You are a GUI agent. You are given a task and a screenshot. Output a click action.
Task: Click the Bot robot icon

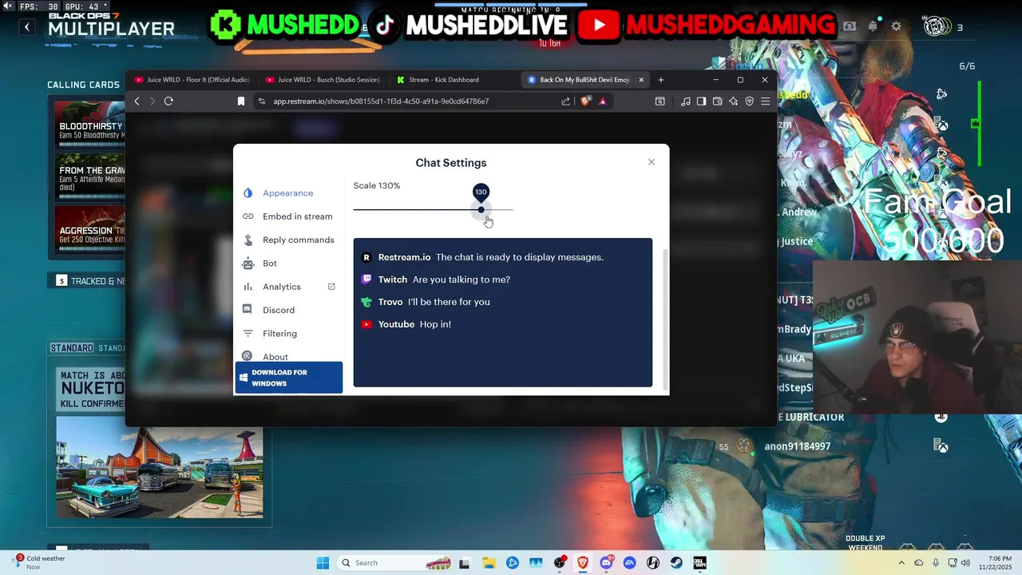pyautogui.click(x=248, y=264)
